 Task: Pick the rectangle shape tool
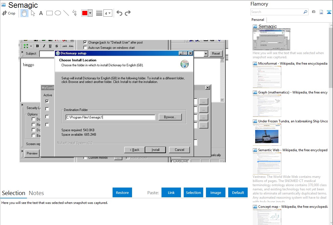pyautogui.click(x=49, y=13)
